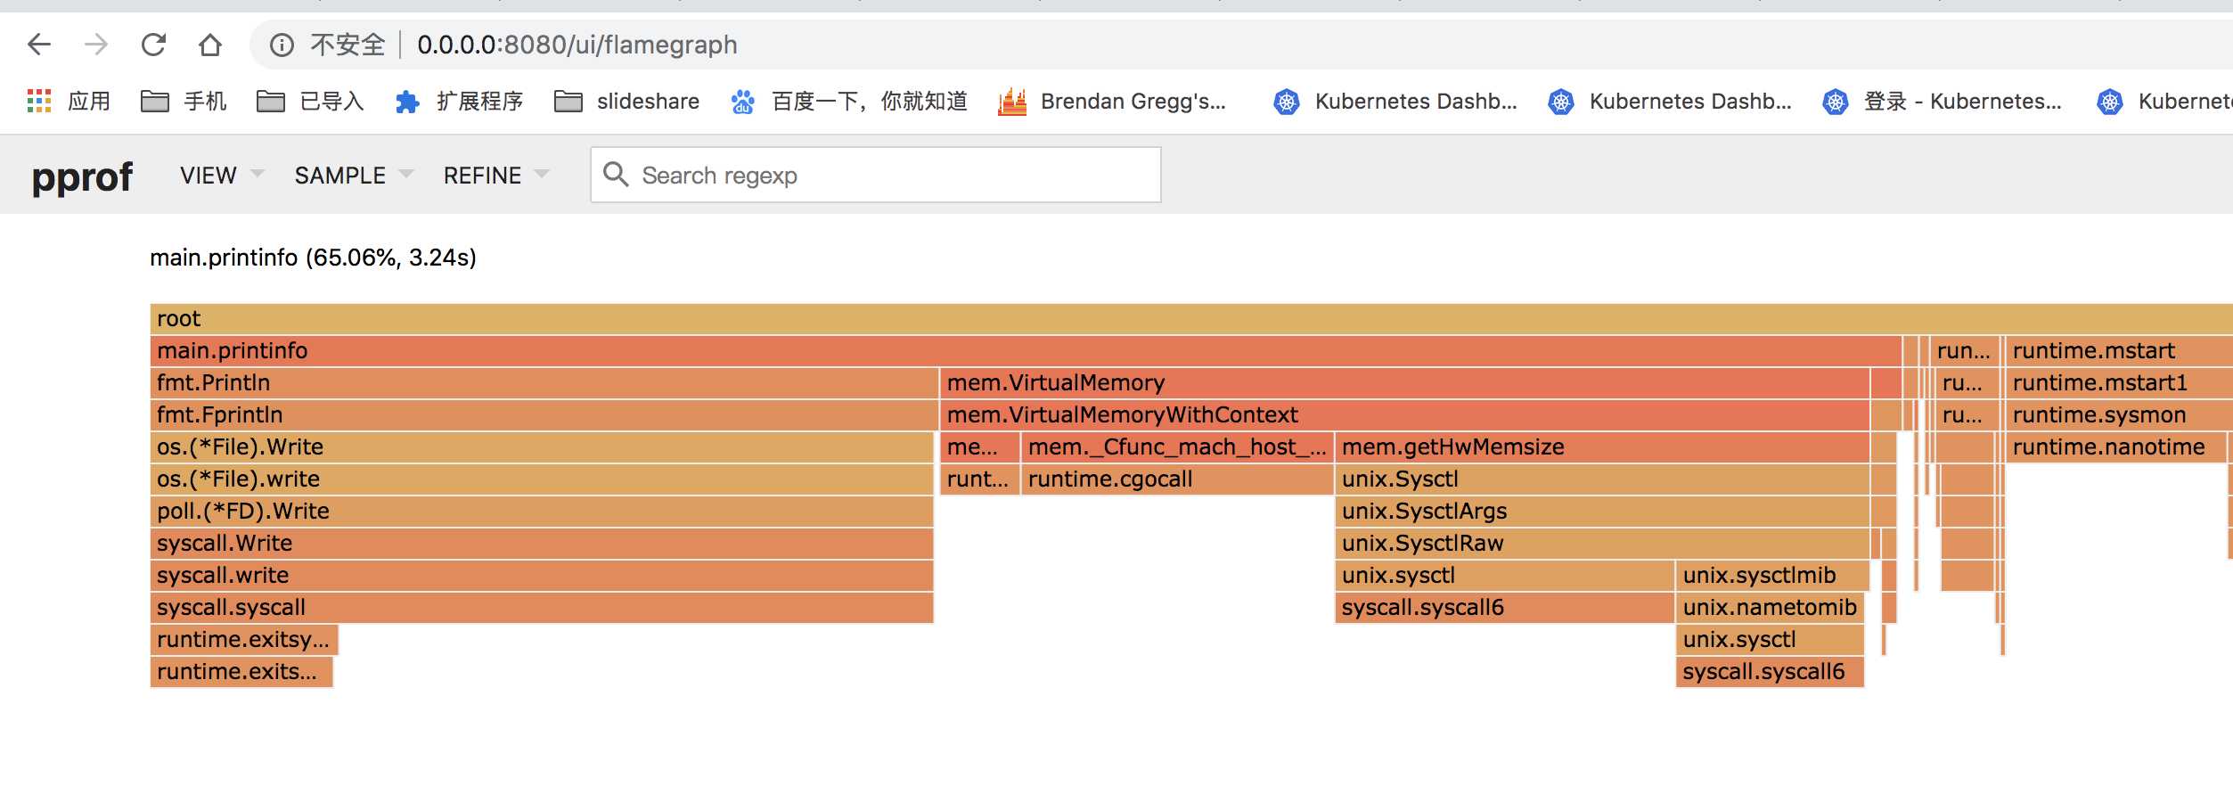Select runtime.sysmon frame
The width and height of the screenshot is (2233, 811).
(2119, 414)
